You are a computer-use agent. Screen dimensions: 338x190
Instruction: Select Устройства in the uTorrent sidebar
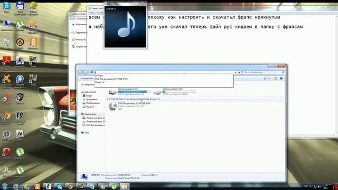[79, 46]
